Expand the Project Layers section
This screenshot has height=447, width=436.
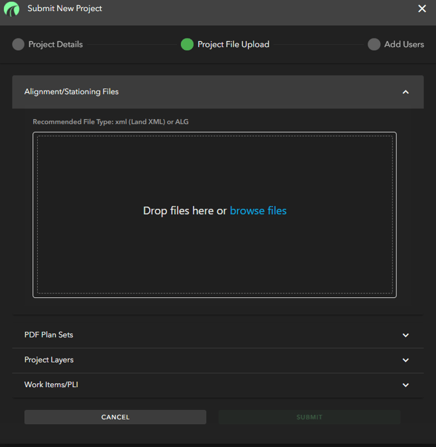point(49,360)
